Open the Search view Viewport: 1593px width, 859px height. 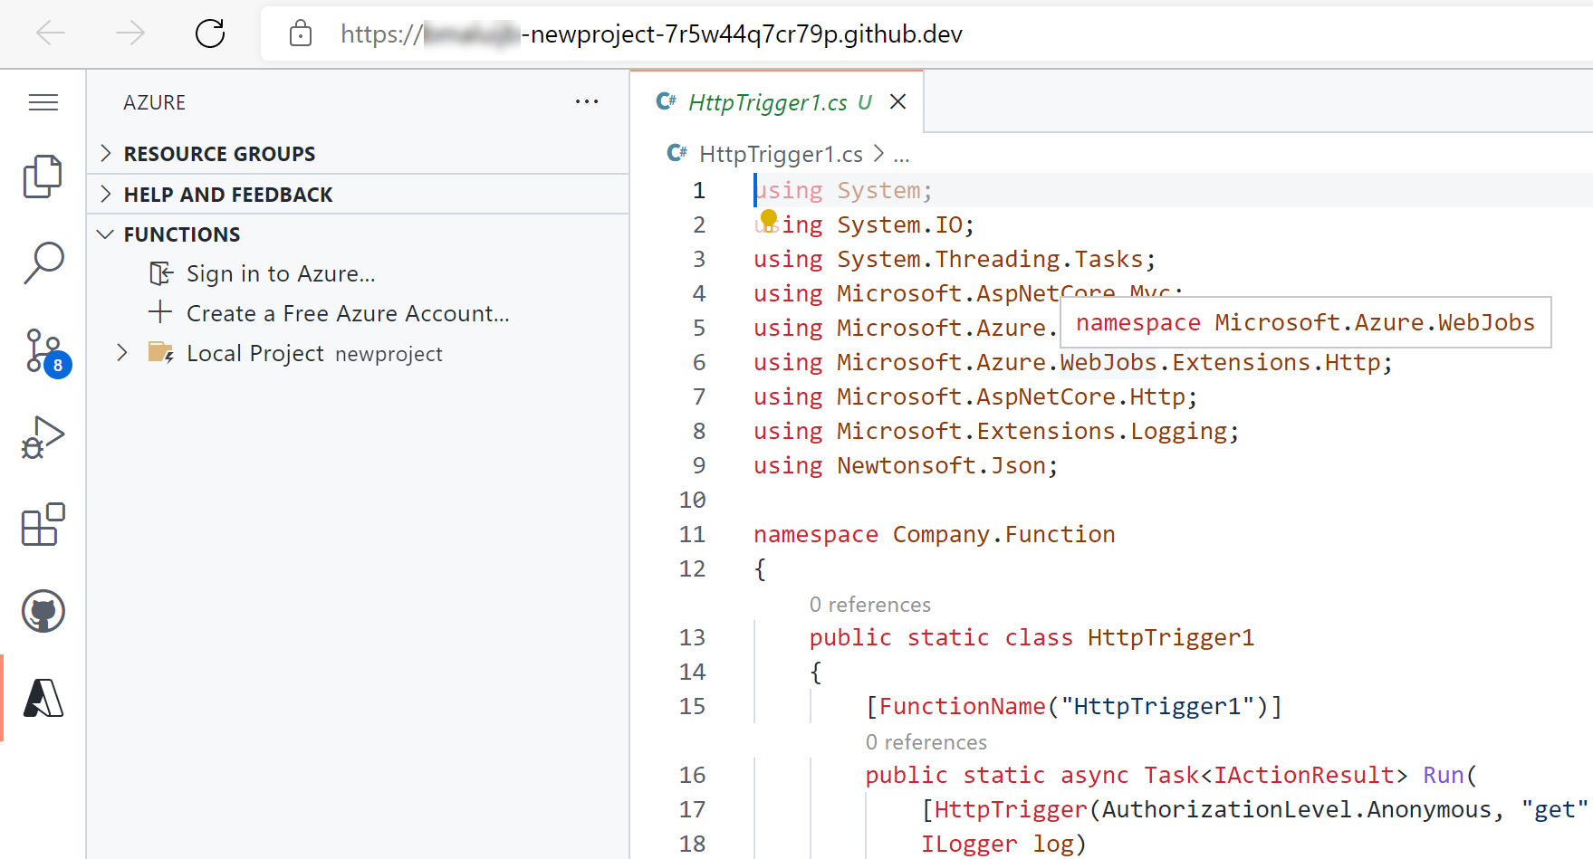coord(43,263)
